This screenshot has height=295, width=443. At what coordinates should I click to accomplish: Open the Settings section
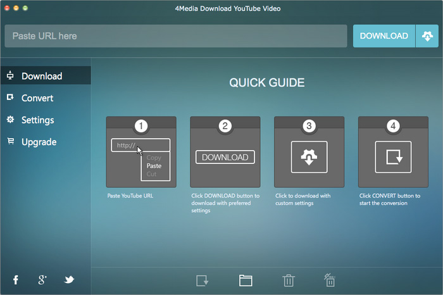point(37,120)
